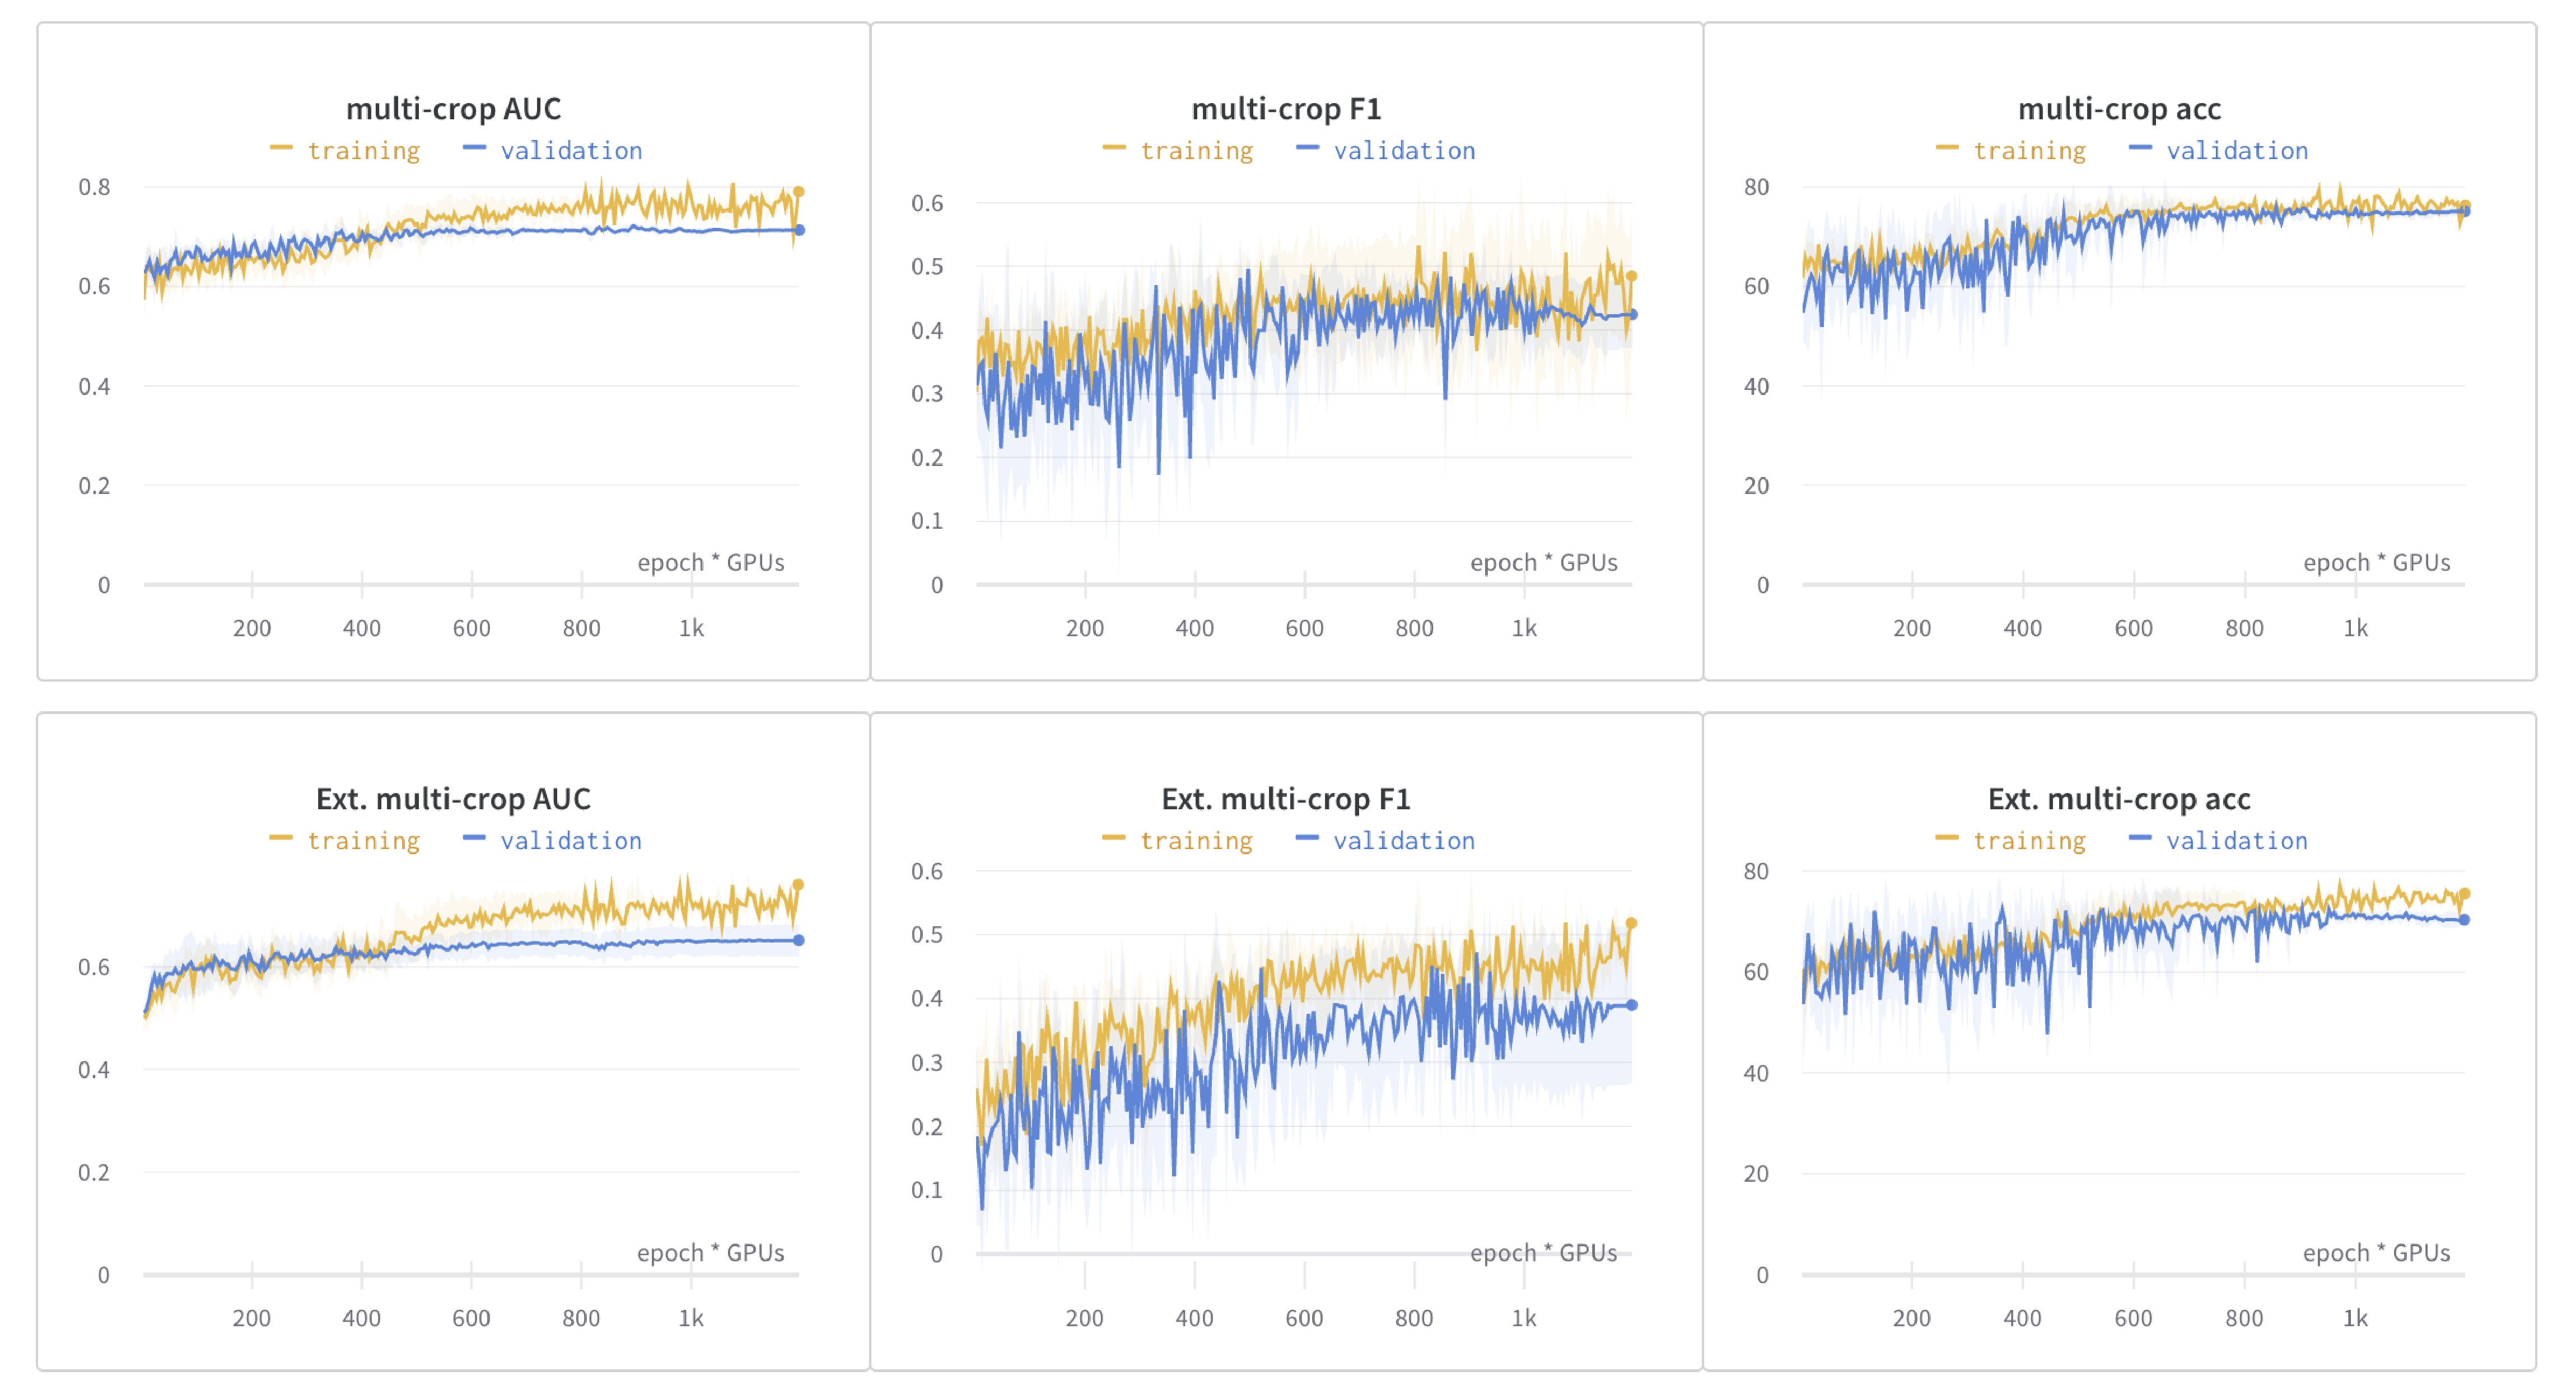Click the Ext. multi-crop AUC chart title
The width and height of the screenshot is (2576, 1399).
[453, 798]
